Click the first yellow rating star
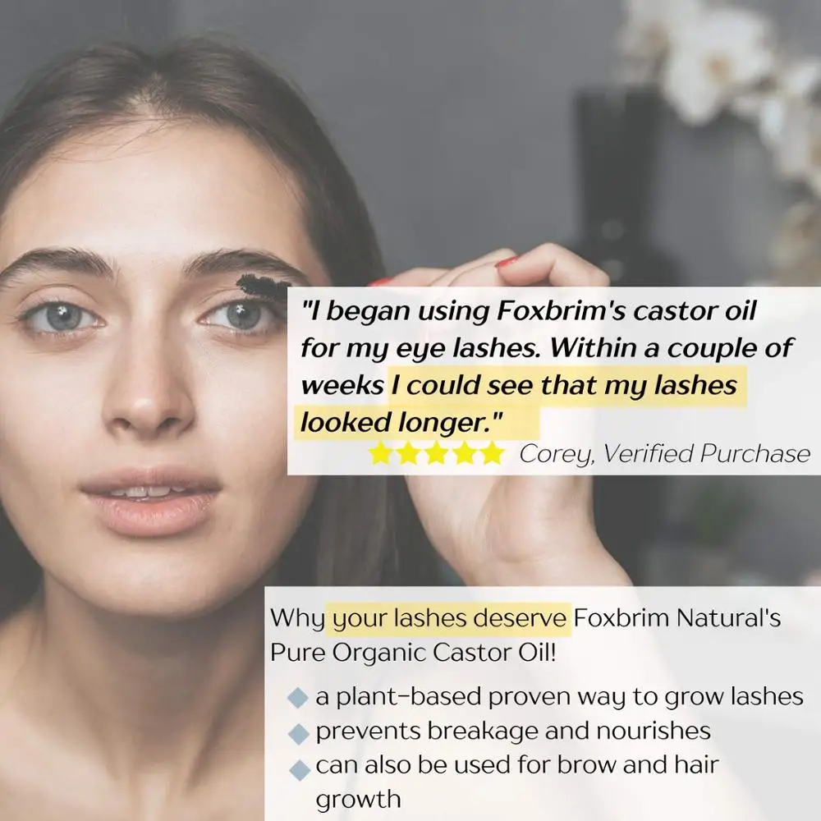 coord(379,453)
